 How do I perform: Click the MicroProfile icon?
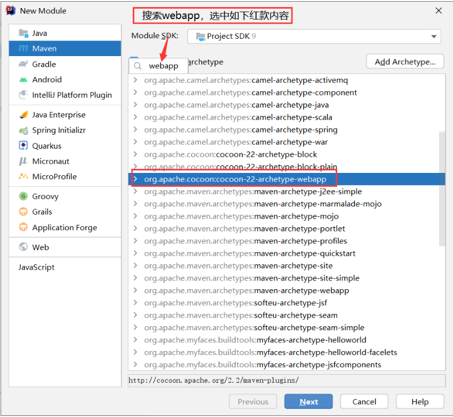coord(23,176)
